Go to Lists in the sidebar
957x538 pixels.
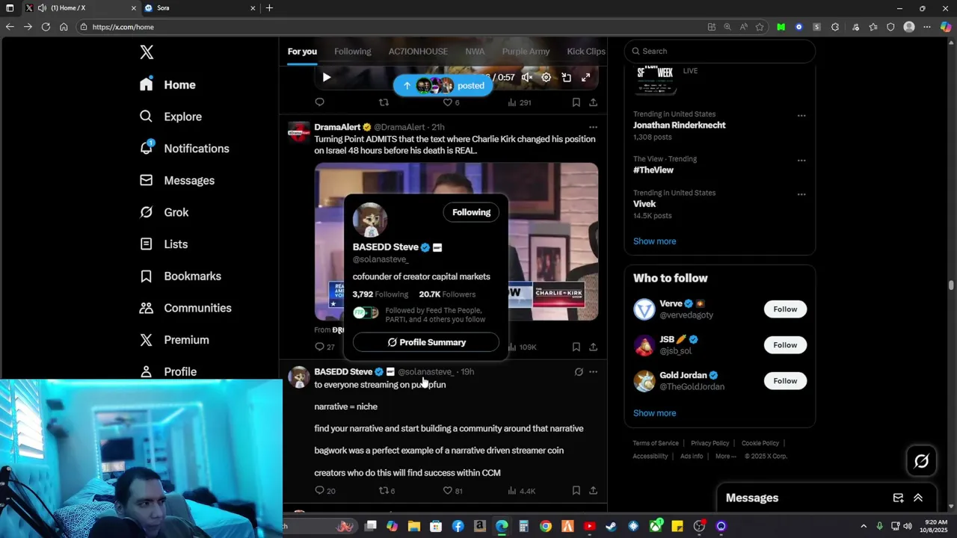(x=164, y=244)
